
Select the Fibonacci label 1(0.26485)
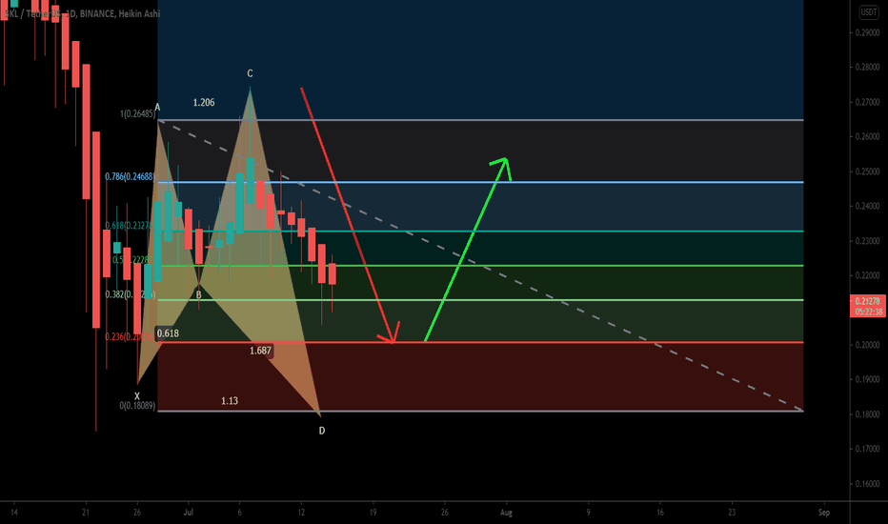coord(137,114)
